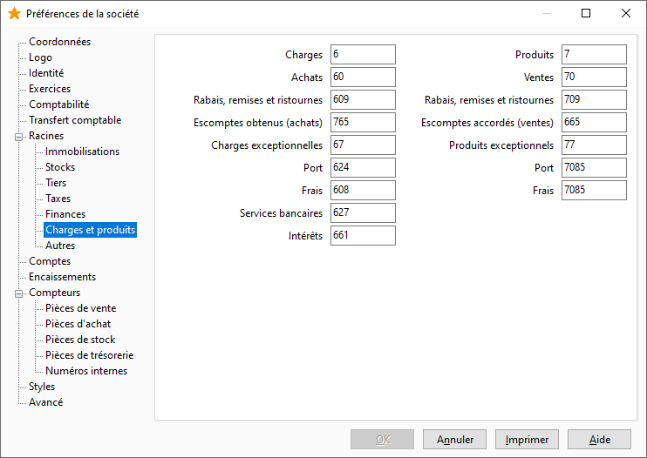Click the Imprimer button
Screen dimensions: 647x458
tap(527, 440)
